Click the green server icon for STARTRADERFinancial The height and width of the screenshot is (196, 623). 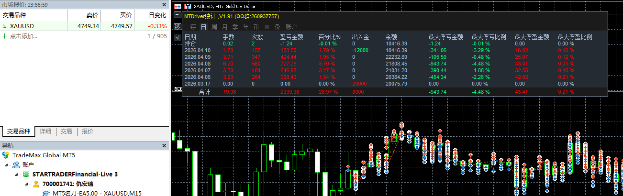coord(26,174)
